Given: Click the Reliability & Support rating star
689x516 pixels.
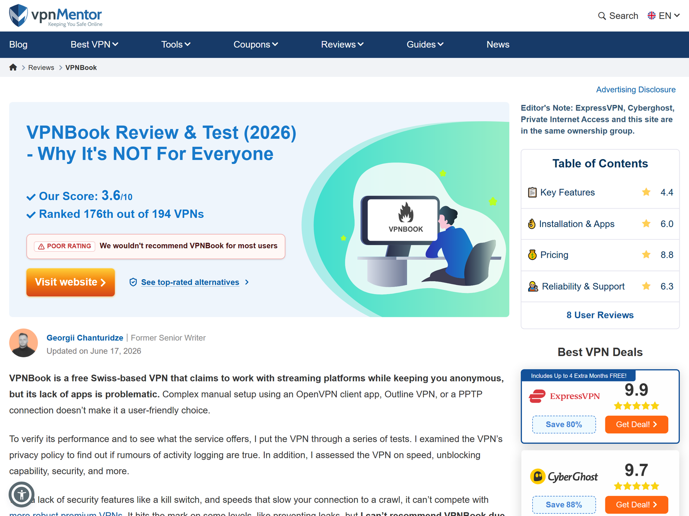Looking at the screenshot, I should [x=646, y=286].
